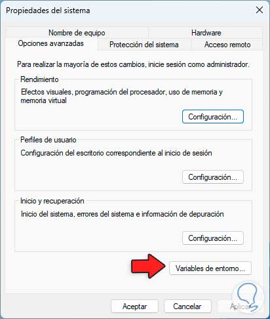
Task: Click the Rendimiento group label
Action: [x=39, y=79]
